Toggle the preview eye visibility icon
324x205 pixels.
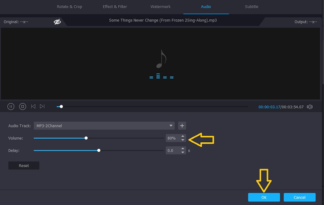pyautogui.click(x=58, y=22)
